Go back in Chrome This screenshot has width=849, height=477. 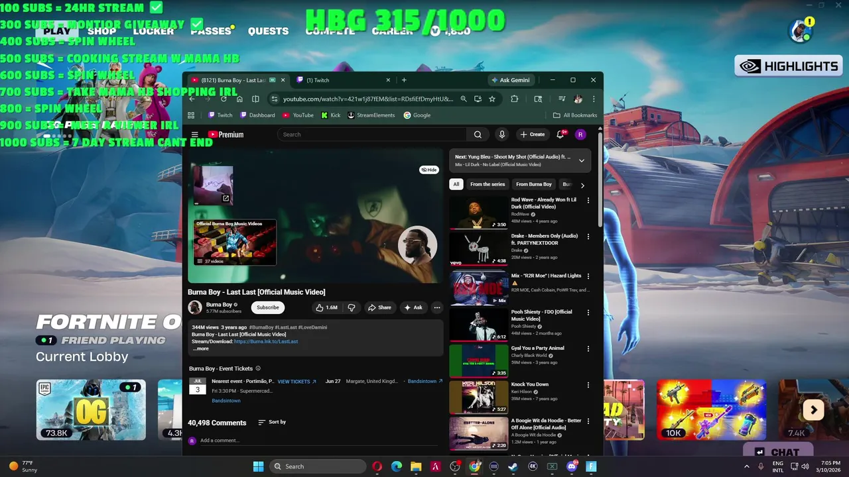(x=192, y=99)
